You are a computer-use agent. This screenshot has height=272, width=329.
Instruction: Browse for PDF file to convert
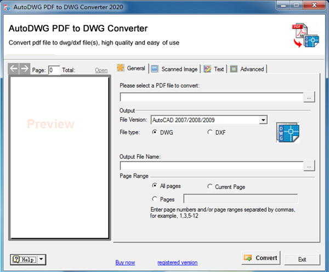309,97
